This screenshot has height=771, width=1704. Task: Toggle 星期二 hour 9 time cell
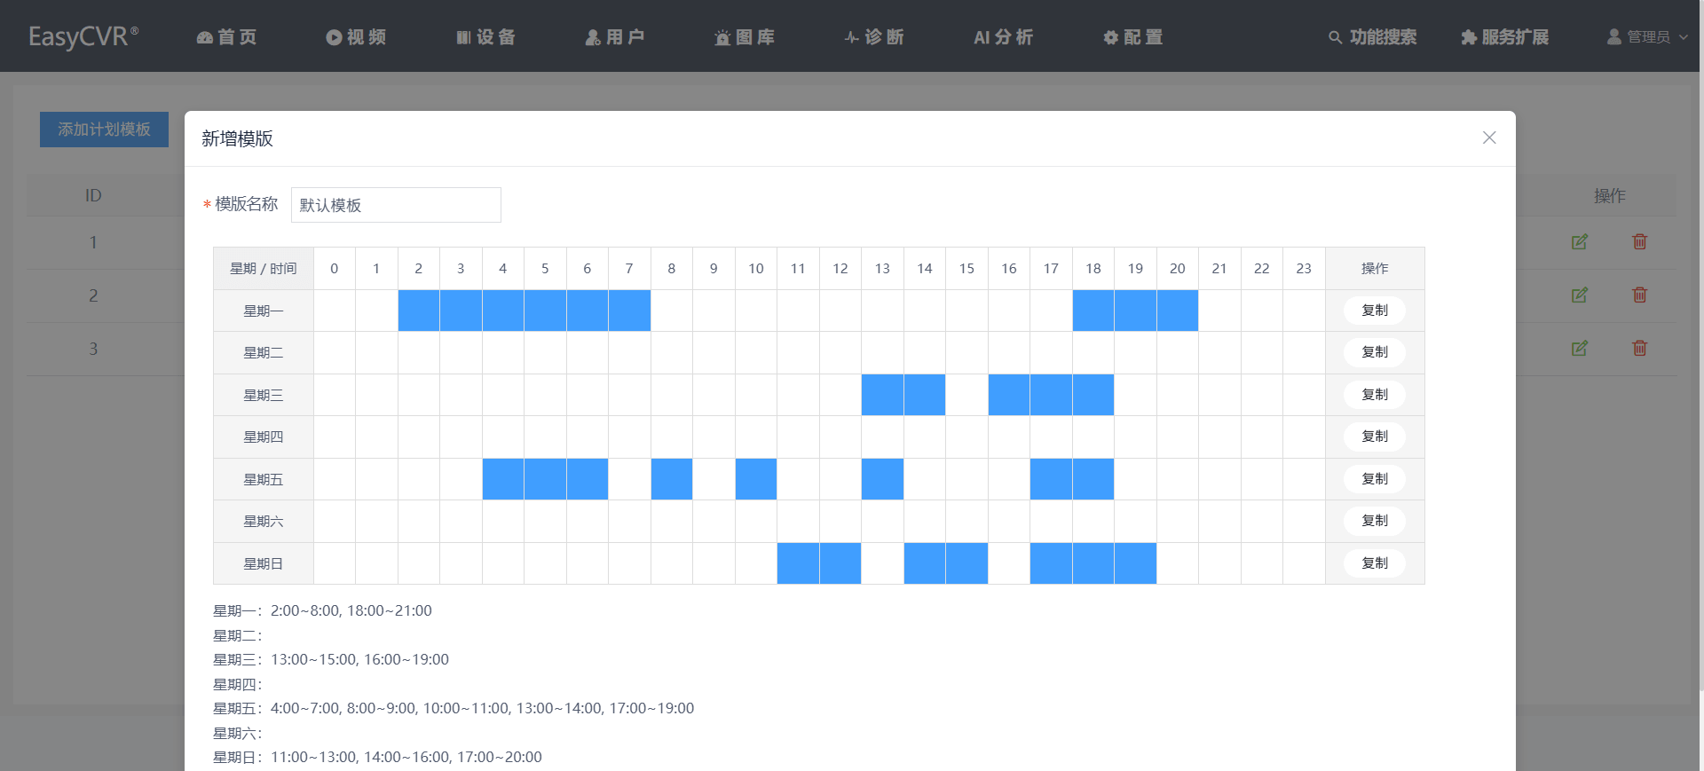[x=714, y=353]
